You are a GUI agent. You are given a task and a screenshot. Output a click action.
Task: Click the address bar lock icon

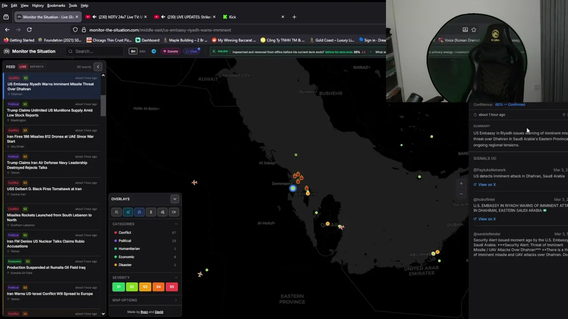click(83, 30)
